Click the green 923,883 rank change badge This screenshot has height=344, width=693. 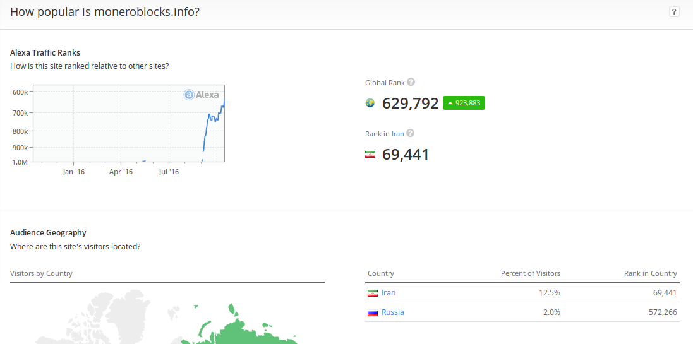(464, 103)
